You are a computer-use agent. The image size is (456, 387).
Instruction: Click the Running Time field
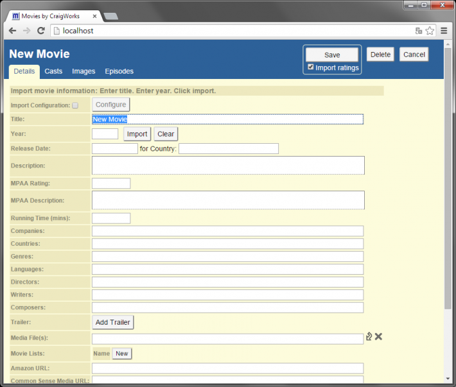111,218
